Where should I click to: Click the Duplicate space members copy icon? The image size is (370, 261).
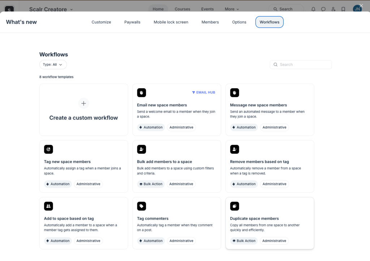coord(234,206)
